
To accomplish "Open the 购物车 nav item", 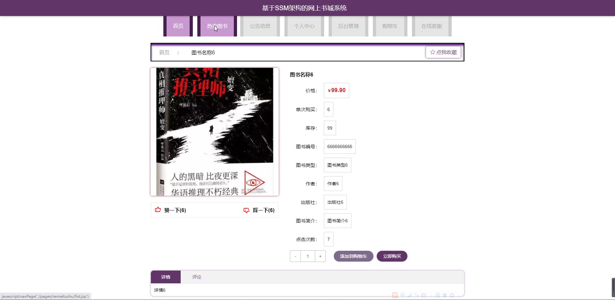I will [x=390, y=26].
